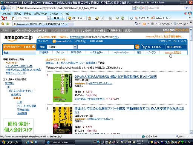Click the Yahoo search magnifier icon
Viewport: 193px width, 145px height.
pyautogui.click(x=187, y=8)
